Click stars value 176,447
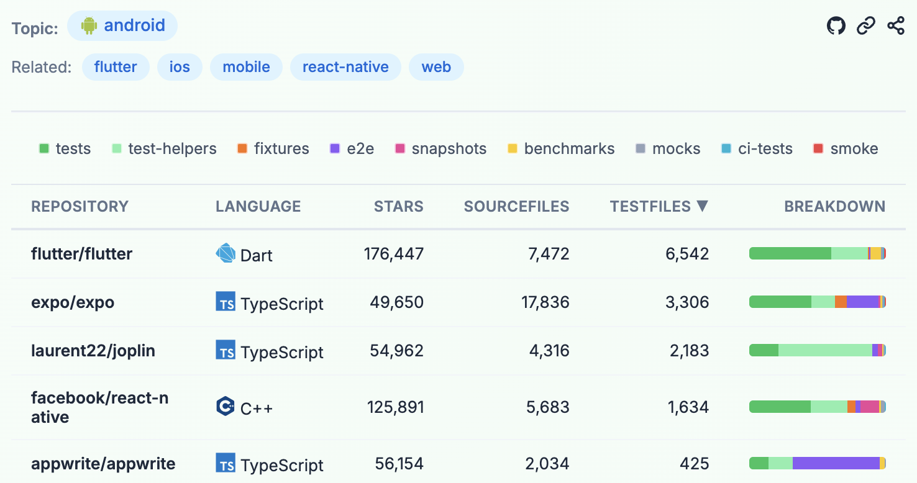The height and width of the screenshot is (483, 917). pyautogui.click(x=394, y=254)
